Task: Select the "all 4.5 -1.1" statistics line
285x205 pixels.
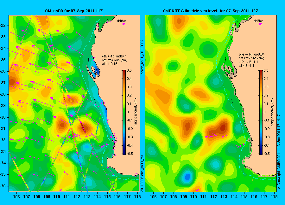Action: (246, 66)
